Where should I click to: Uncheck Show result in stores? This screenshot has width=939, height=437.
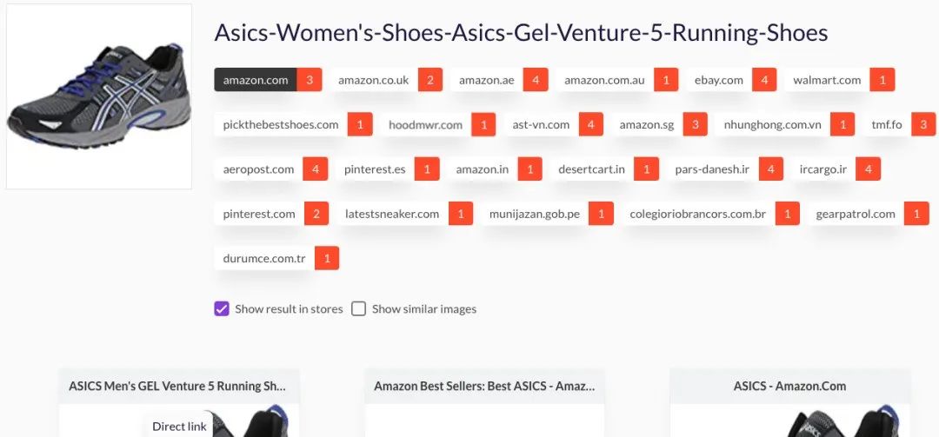[222, 308]
